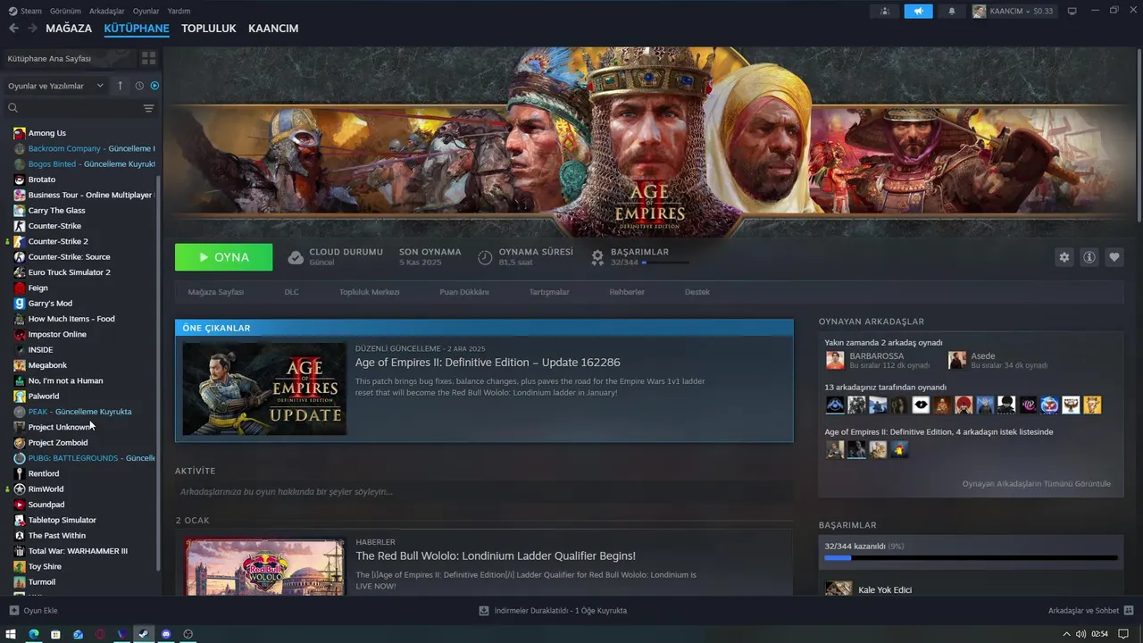The image size is (1143, 643).
Task: Click the volume icon in system tray
Action: [1081, 634]
